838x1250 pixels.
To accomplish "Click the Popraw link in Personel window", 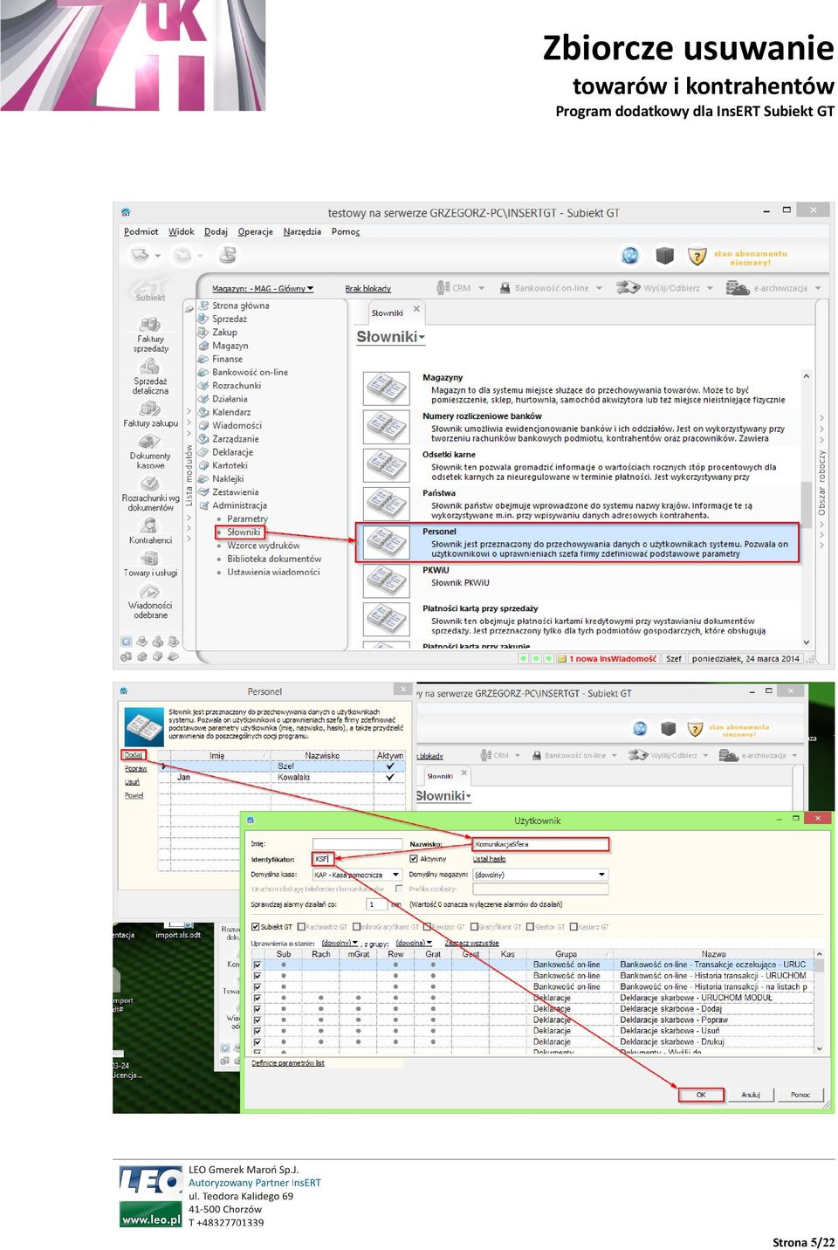I will (135, 769).
